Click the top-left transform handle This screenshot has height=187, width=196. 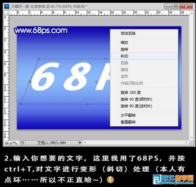[39, 59]
